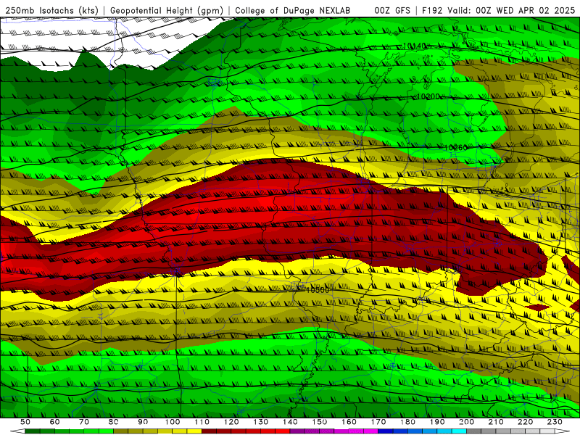Click the 230 value on the color scale
Viewport: 580px width, 435px height.
point(555,422)
